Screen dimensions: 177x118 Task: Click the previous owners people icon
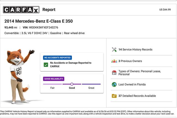click(x=114, y=61)
